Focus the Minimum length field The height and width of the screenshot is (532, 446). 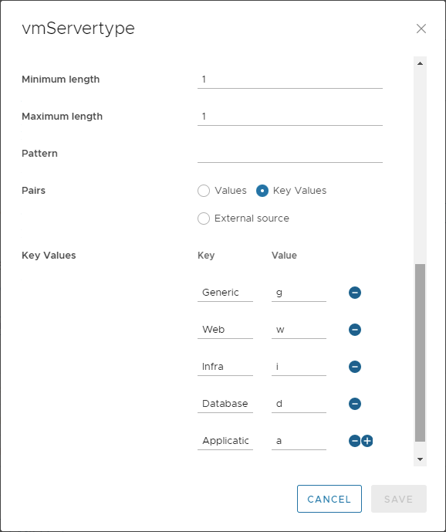pos(290,80)
